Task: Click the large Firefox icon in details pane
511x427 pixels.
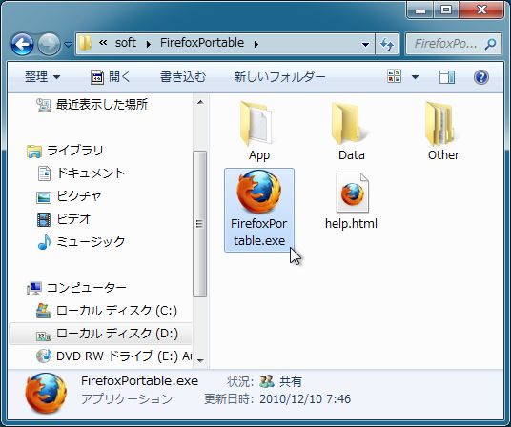Action: click(46, 393)
